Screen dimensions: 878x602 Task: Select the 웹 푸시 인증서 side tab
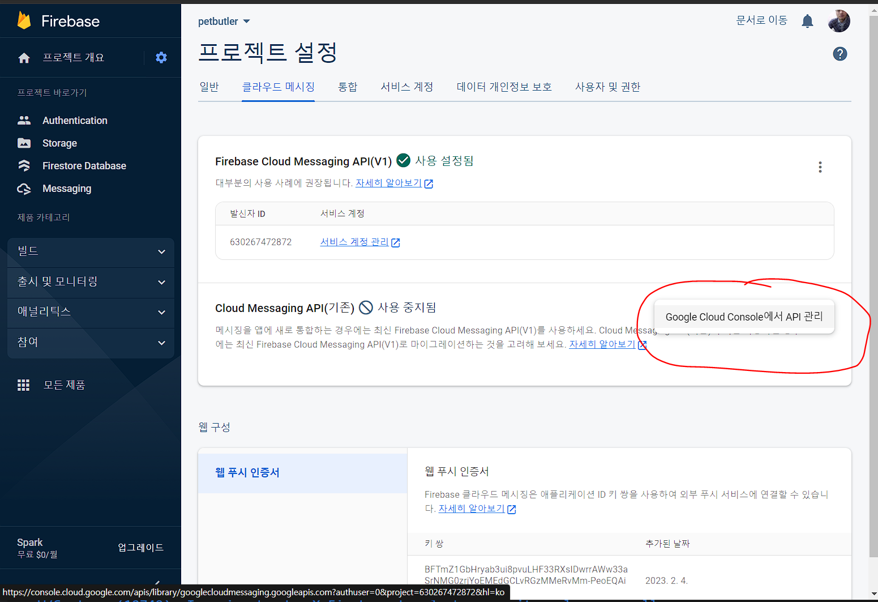(302, 472)
